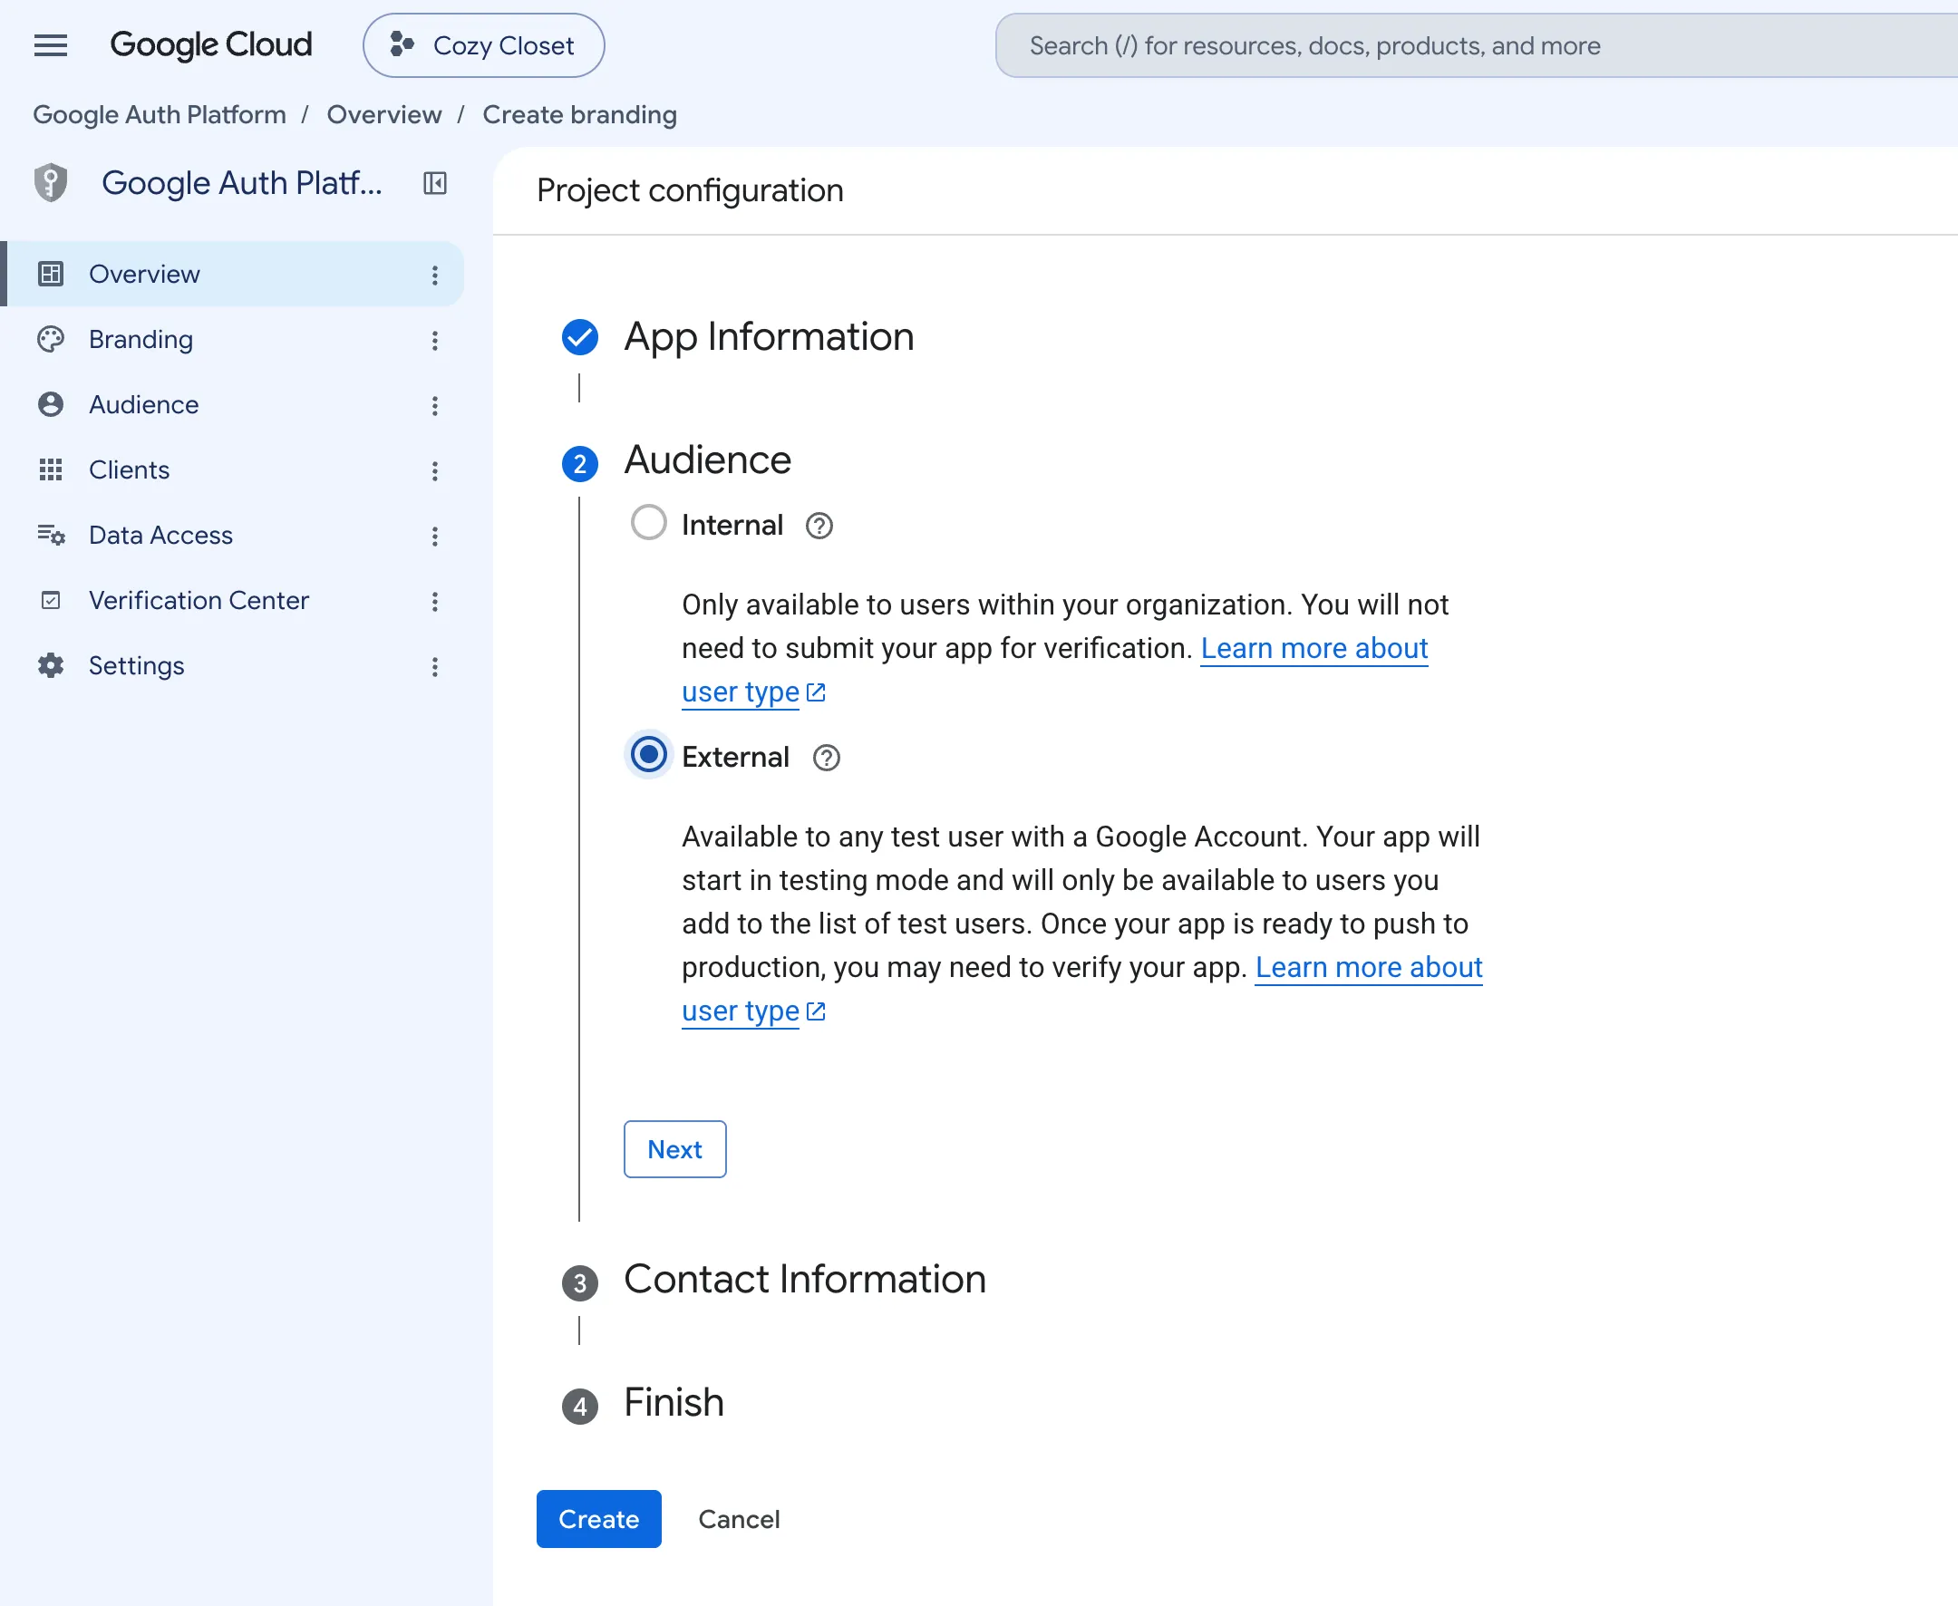Open more options for Branding
Screen dimensions: 1958x1606
tap(435, 341)
